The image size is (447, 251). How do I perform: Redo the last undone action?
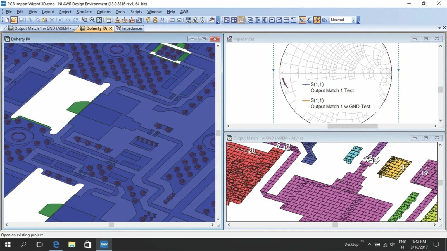point(68,20)
